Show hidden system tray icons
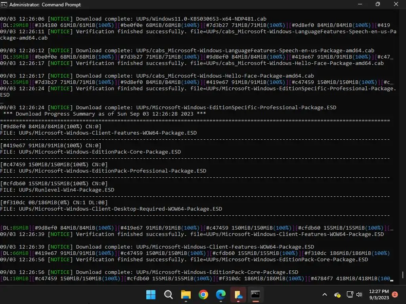 click(x=325, y=294)
